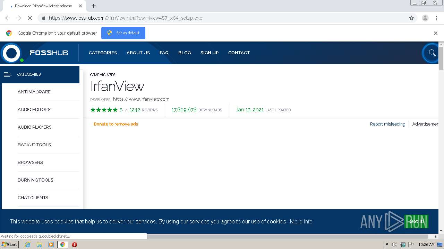Click scroll-right arrow of horizontal scrollbar
Image resolution: width=444 pixels, height=249 pixels.
(436, 237)
